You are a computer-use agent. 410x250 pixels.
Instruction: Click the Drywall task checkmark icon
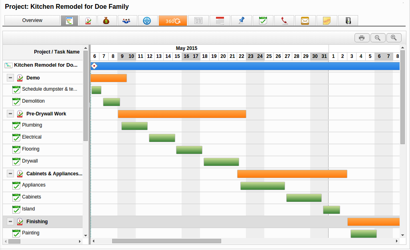tap(16, 161)
